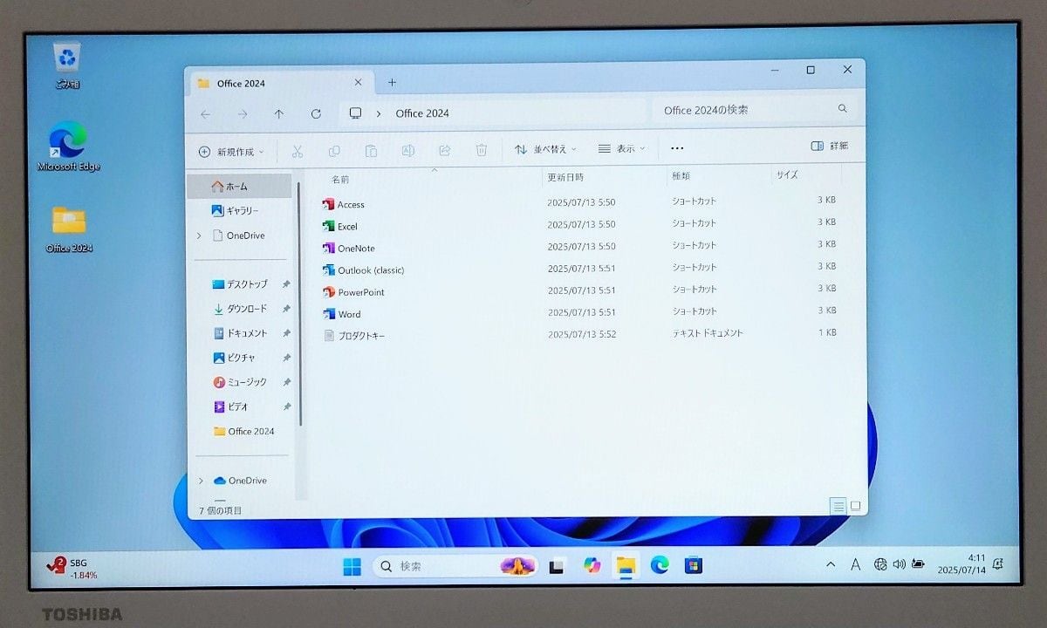
Task: Select Home (ホーム) in navigation pane
Action: [x=239, y=186]
